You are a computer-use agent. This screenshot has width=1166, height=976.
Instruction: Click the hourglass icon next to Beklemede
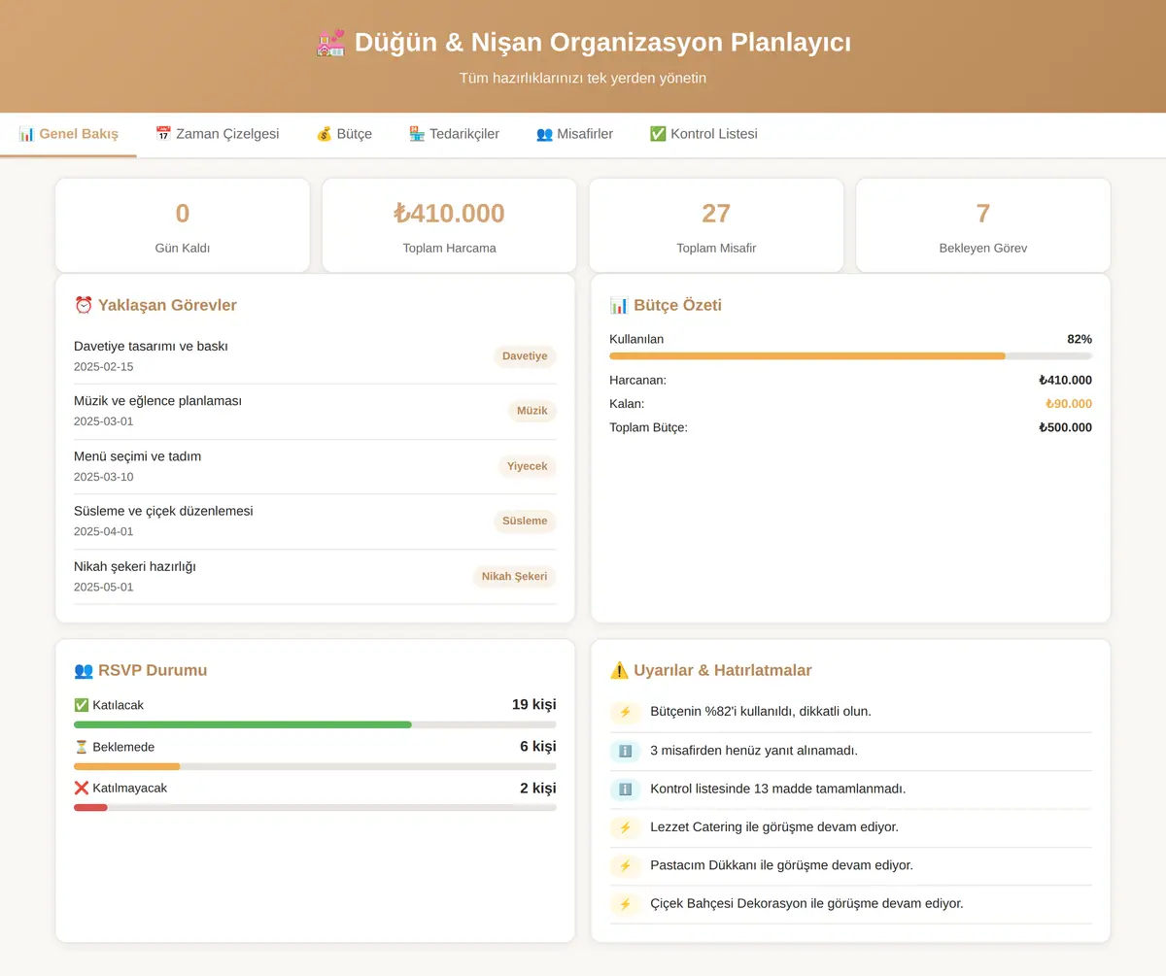81,747
